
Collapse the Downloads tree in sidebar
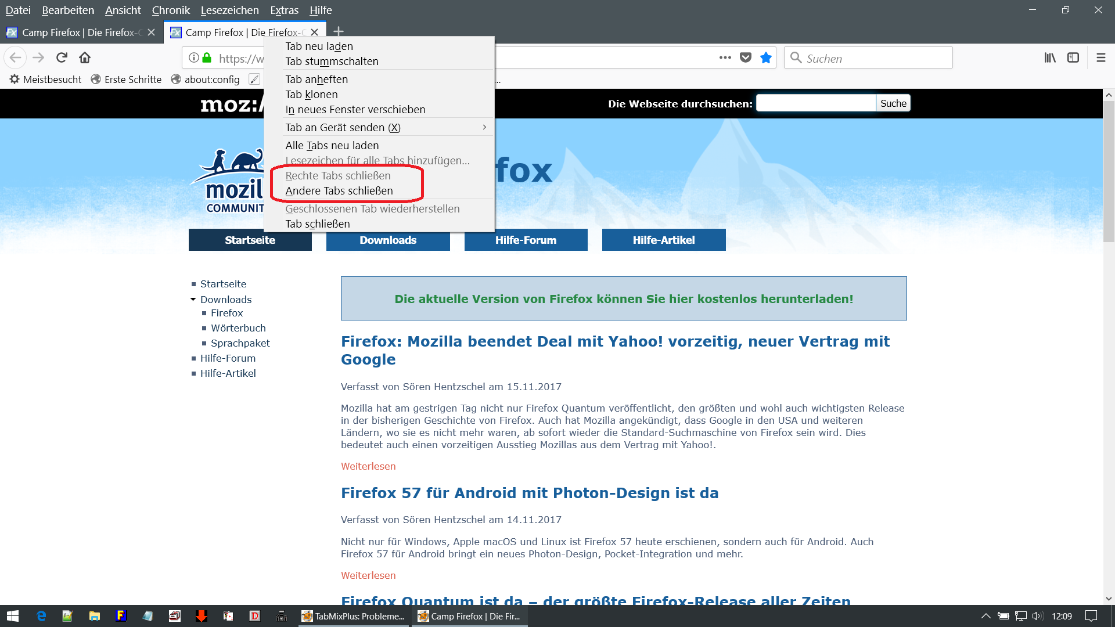[x=193, y=300]
